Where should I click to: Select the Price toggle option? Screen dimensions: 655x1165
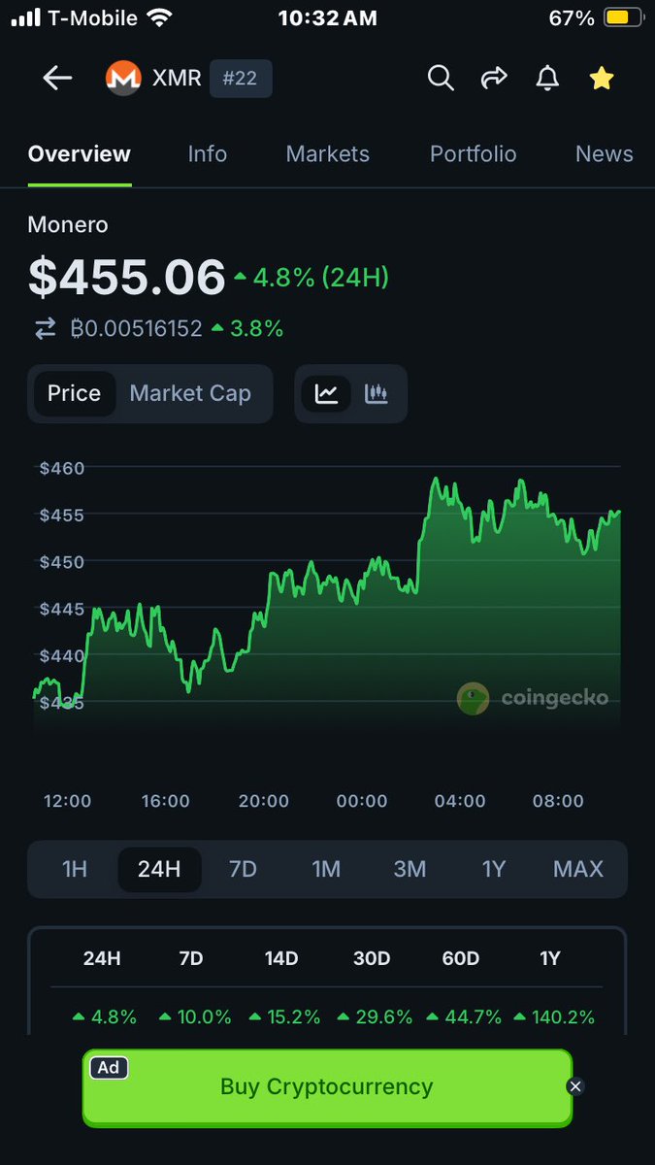(x=74, y=393)
